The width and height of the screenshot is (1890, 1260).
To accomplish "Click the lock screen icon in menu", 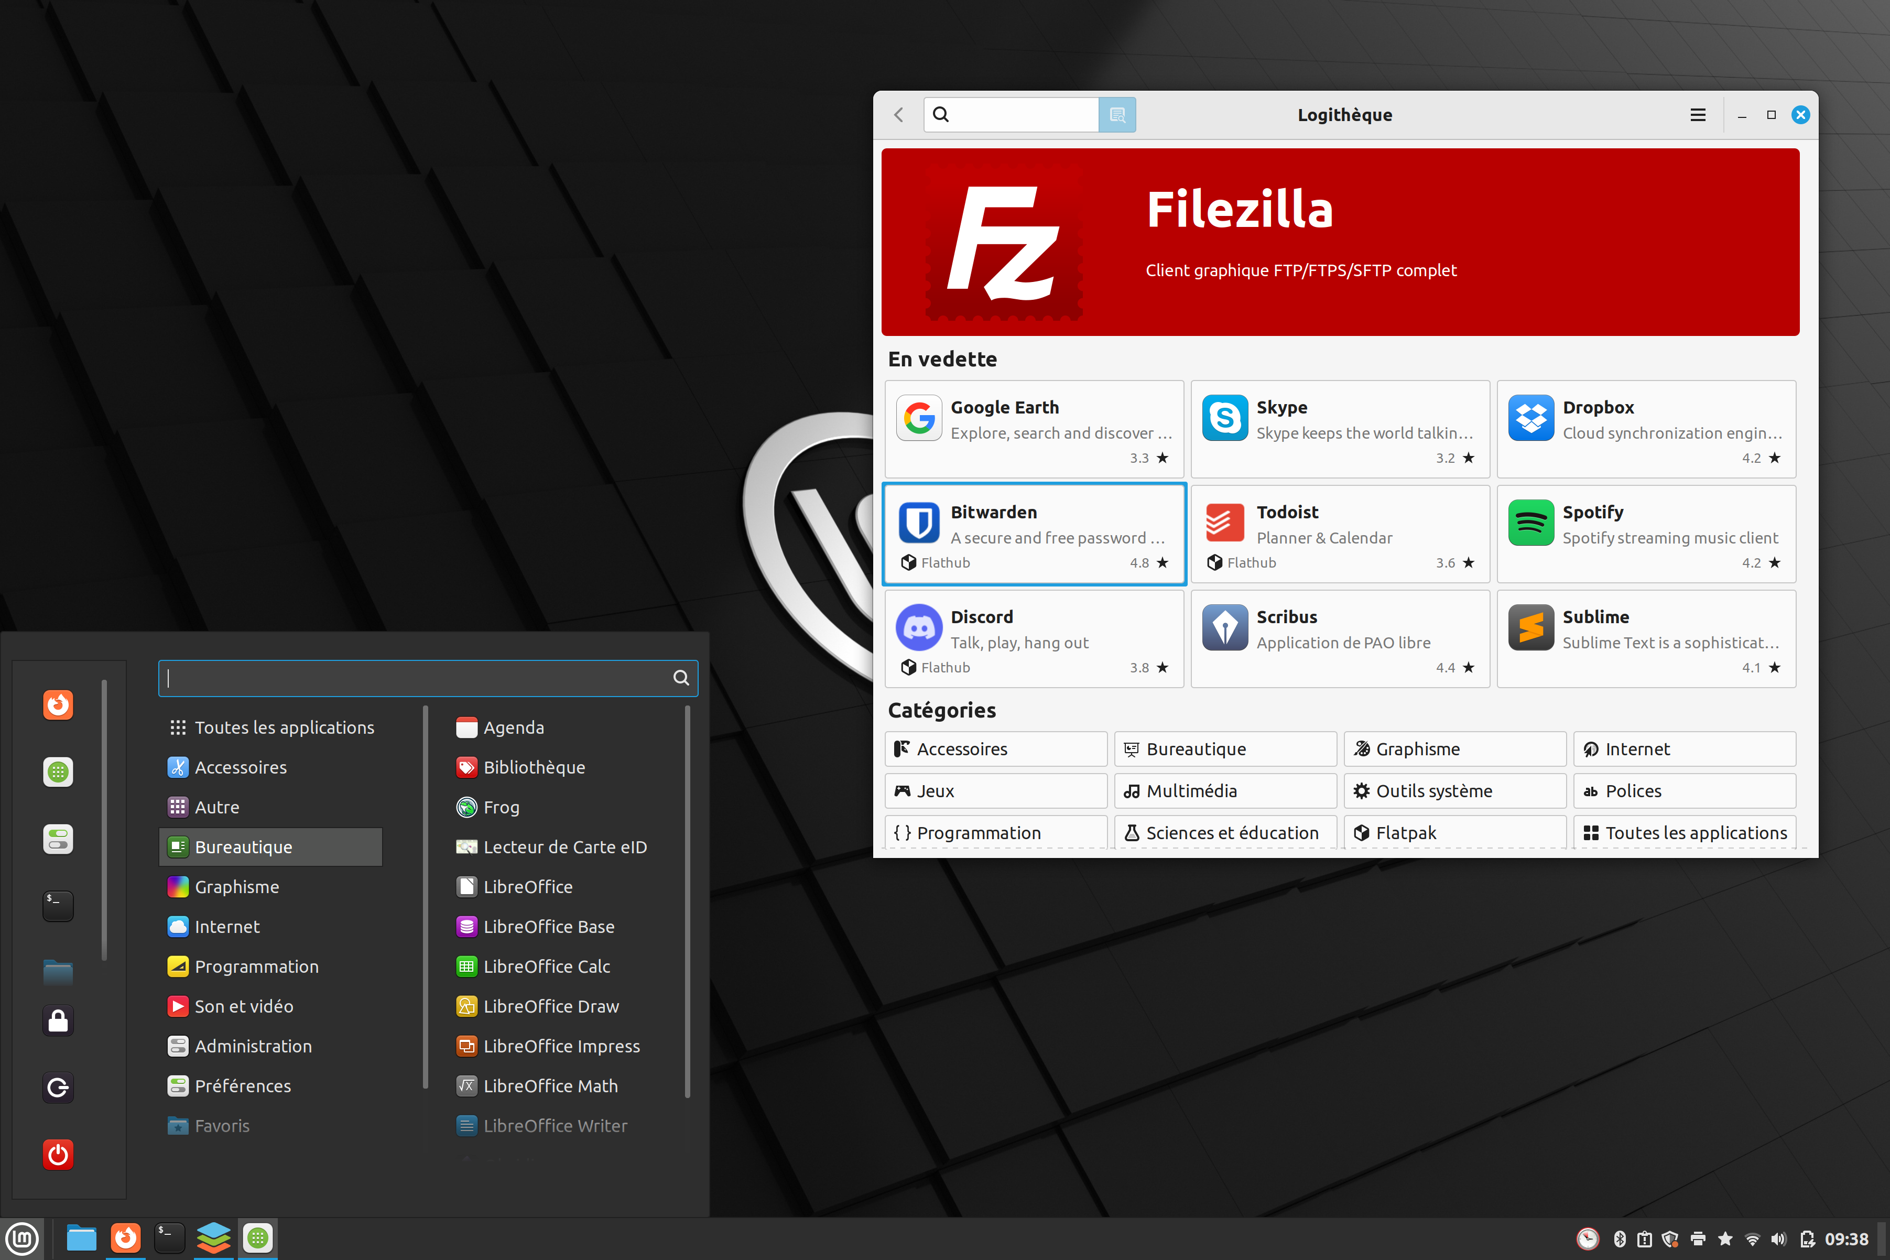I will pyautogui.click(x=58, y=1020).
